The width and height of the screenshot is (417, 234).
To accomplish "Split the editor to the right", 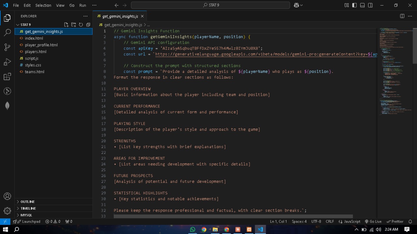I will click(402, 16).
